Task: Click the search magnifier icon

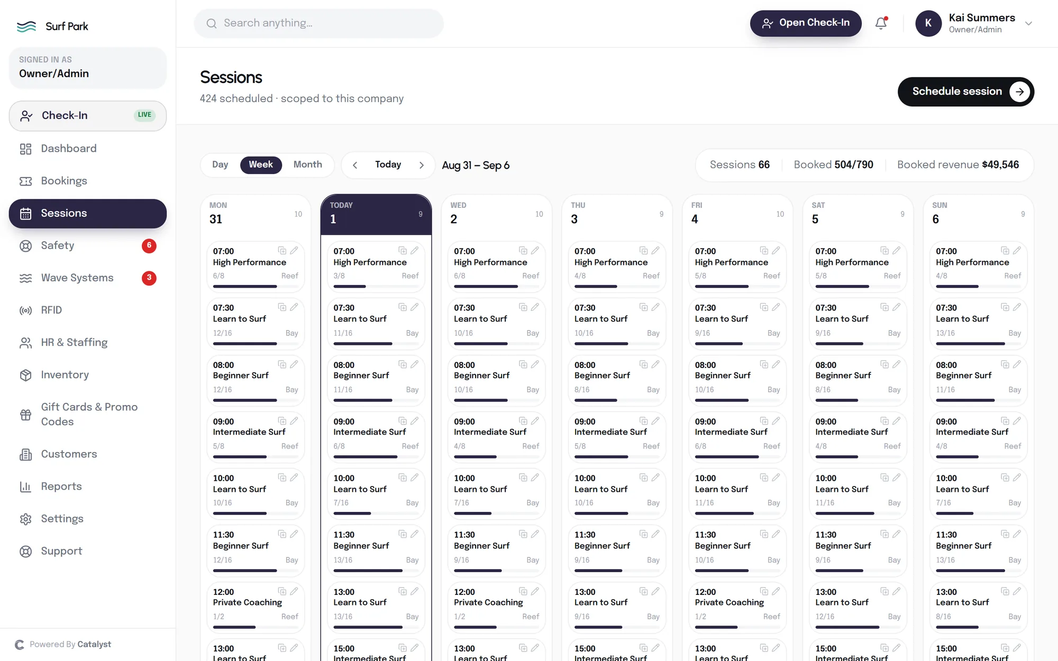Action: tap(212, 23)
